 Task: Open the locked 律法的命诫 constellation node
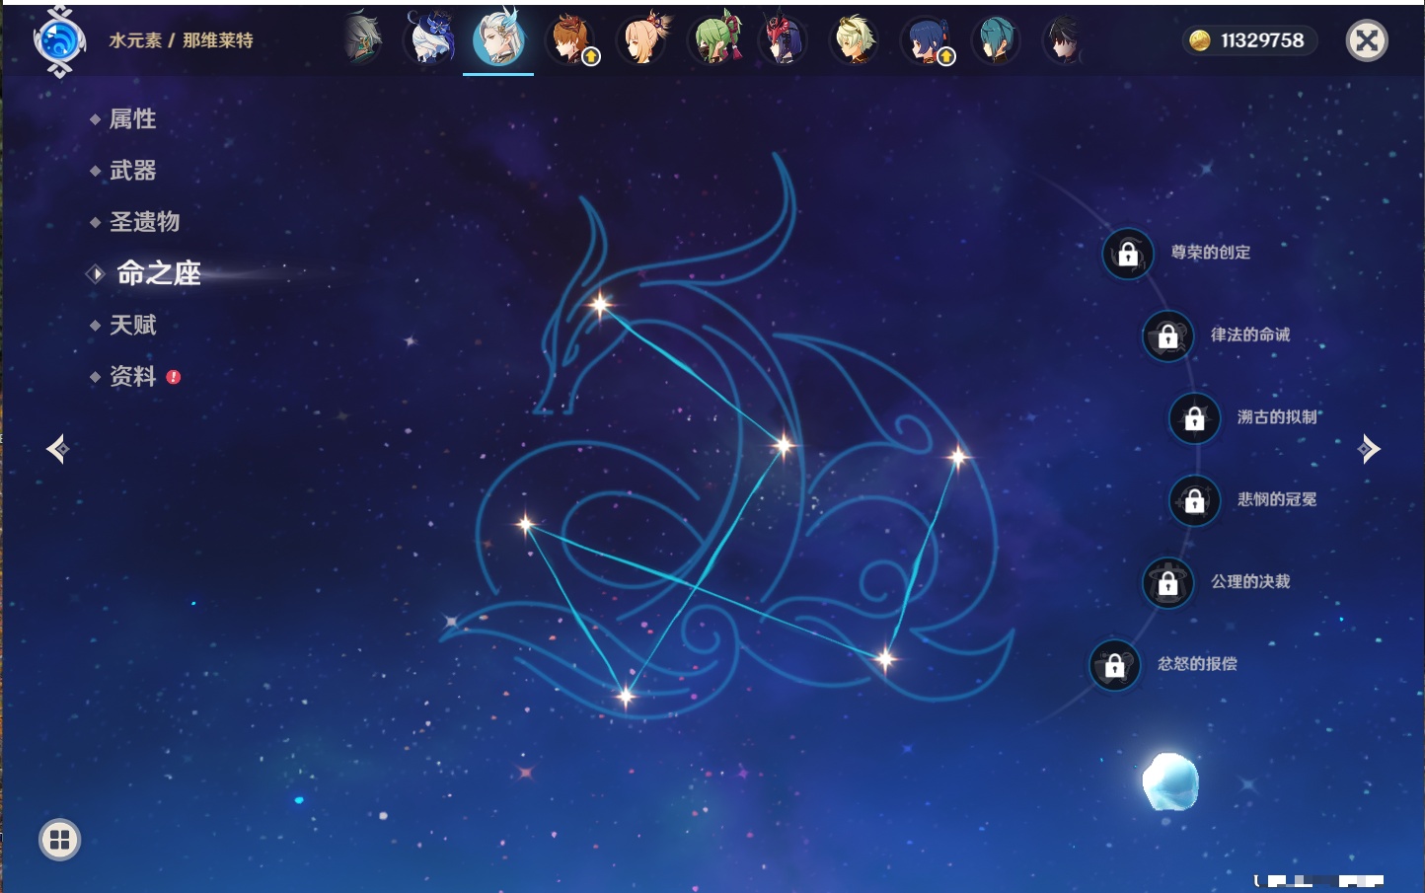1168,335
